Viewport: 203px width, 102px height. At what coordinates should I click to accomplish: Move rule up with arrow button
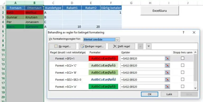[140, 46]
